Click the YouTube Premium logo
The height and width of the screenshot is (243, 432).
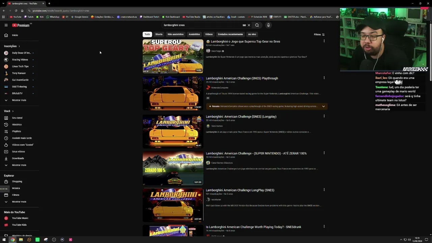tap(21, 25)
